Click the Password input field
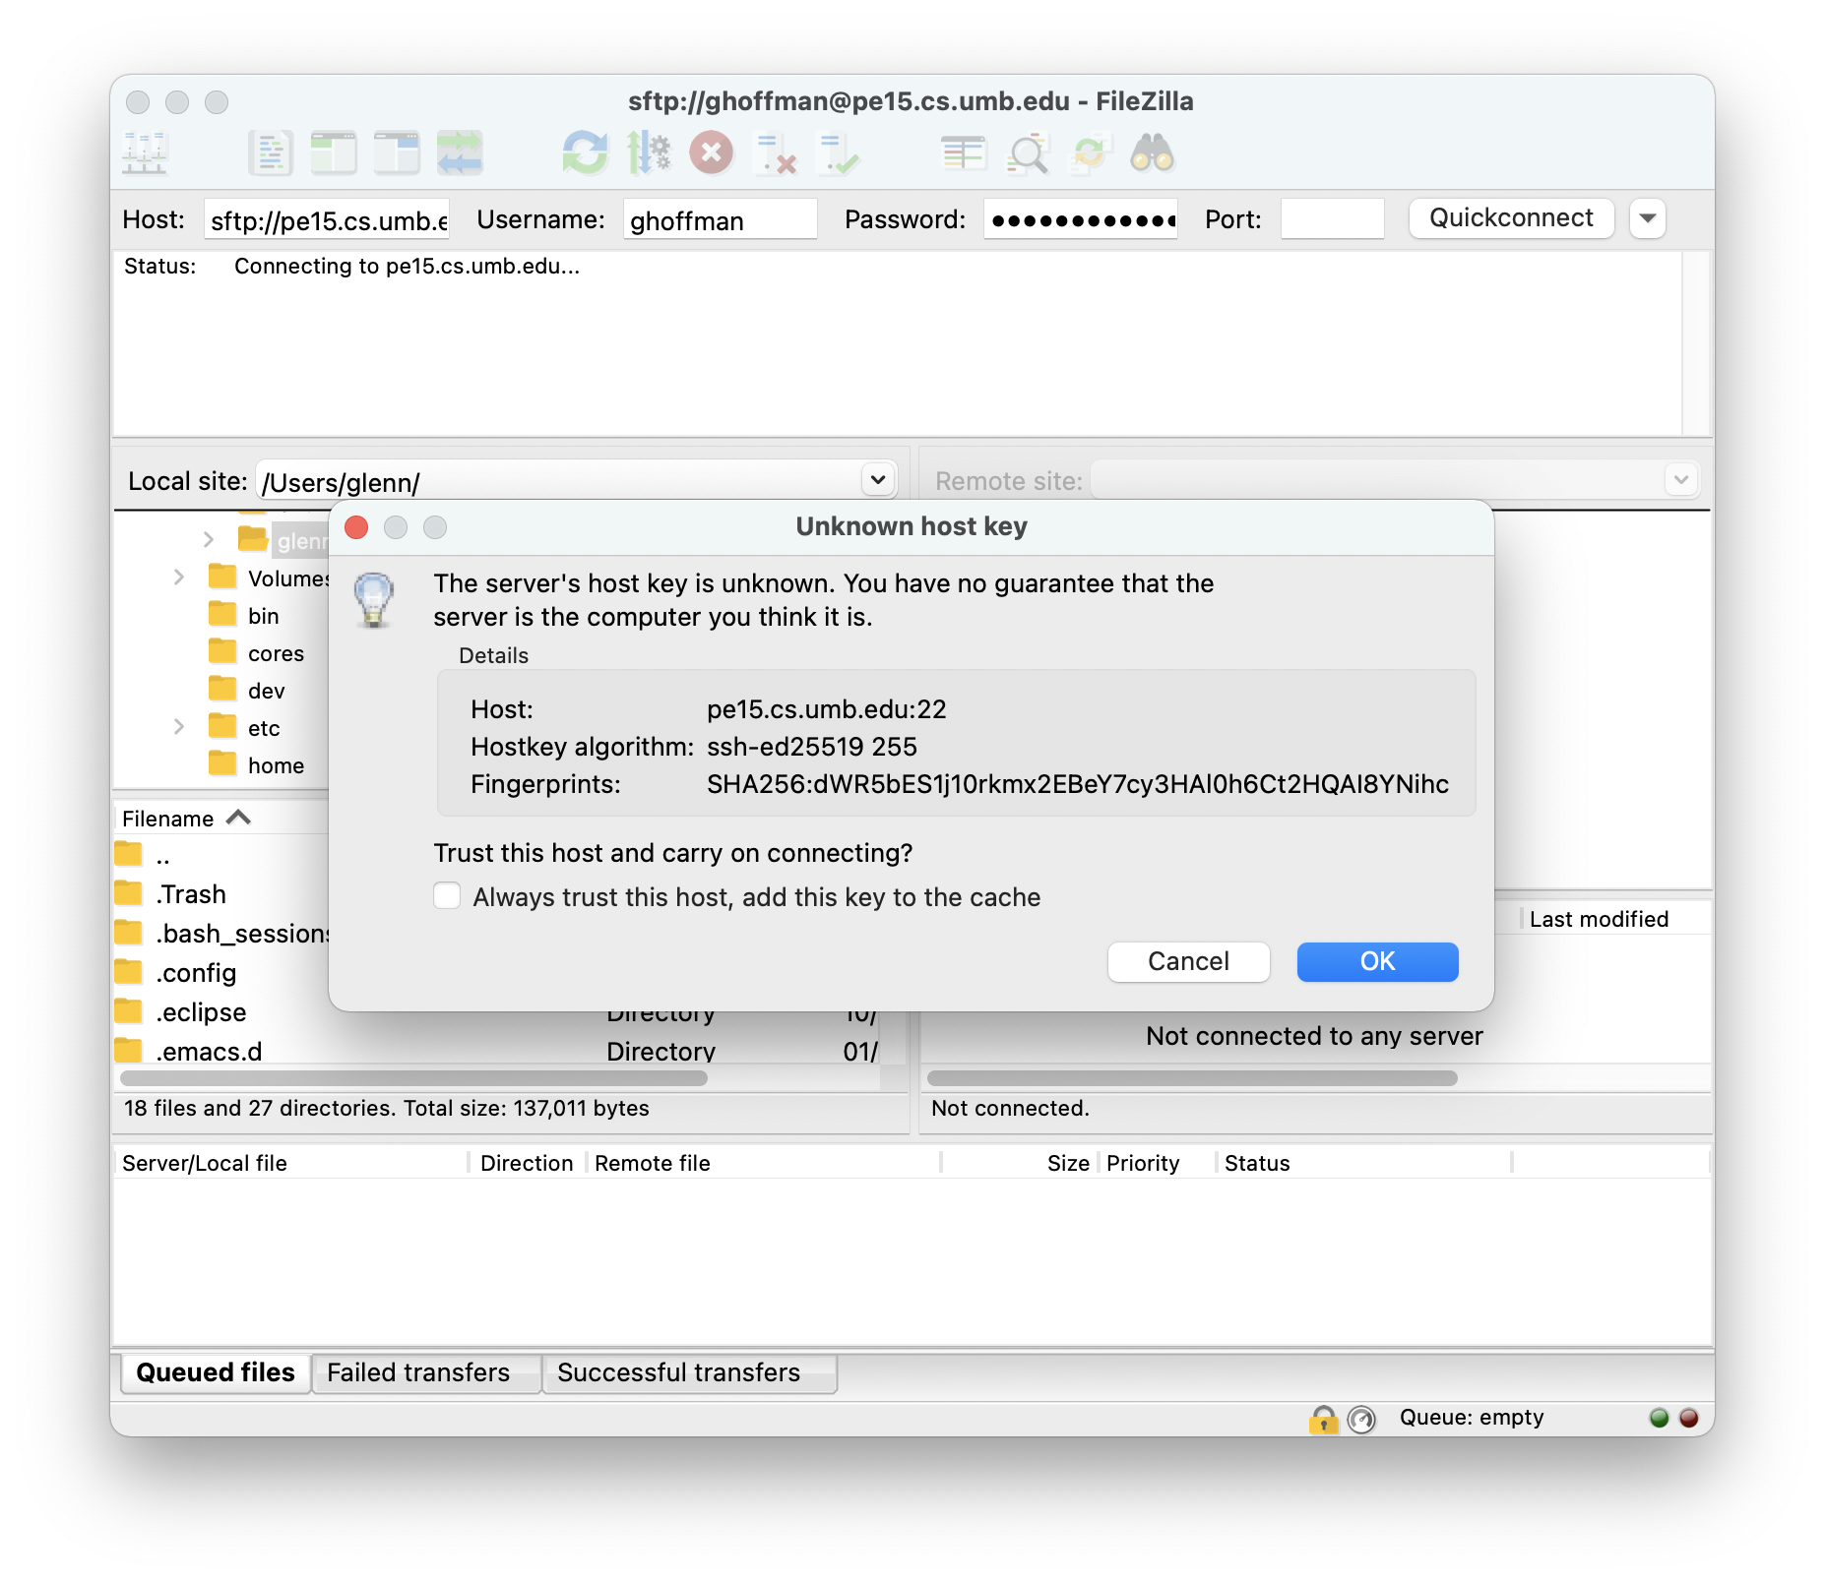The height and width of the screenshot is (1582, 1825). pyautogui.click(x=1081, y=219)
